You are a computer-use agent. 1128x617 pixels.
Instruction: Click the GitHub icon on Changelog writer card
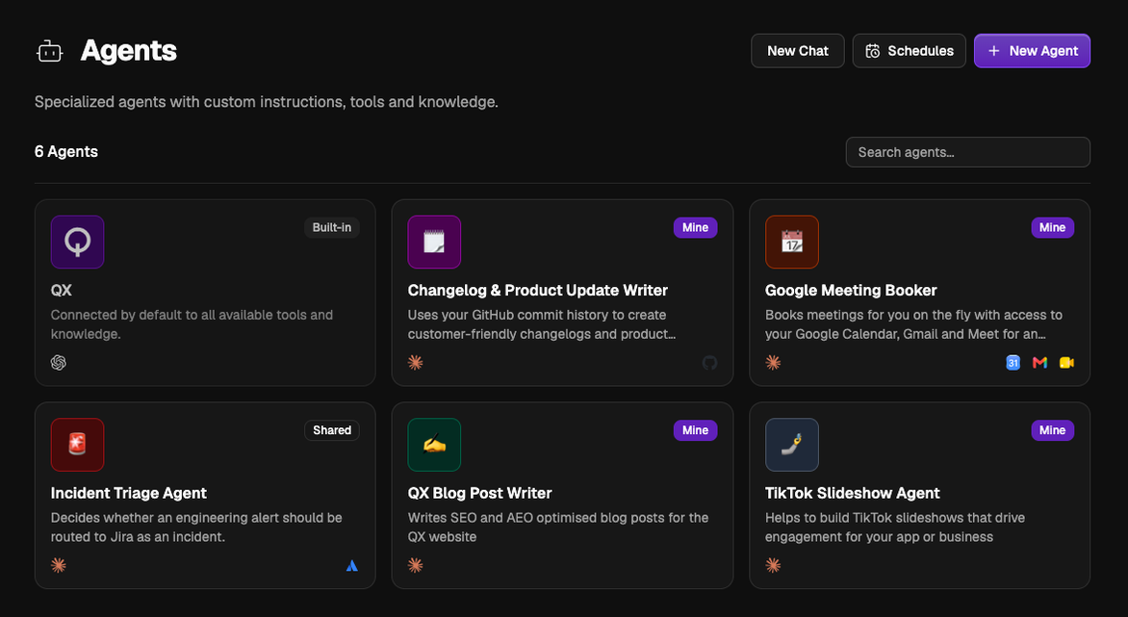[710, 363]
